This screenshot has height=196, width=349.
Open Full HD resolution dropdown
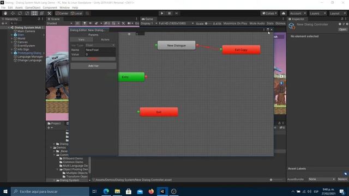[x=176, y=23]
